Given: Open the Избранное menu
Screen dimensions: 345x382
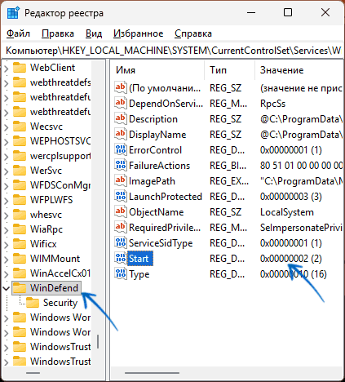Looking at the screenshot, I should click(139, 33).
